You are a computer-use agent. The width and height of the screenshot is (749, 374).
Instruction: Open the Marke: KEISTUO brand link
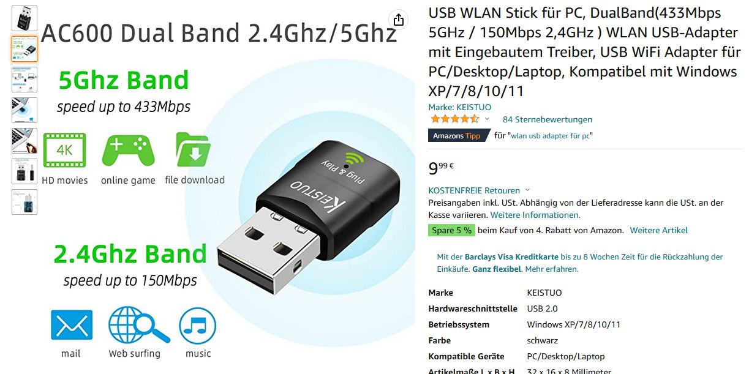pyautogui.click(x=459, y=107)
